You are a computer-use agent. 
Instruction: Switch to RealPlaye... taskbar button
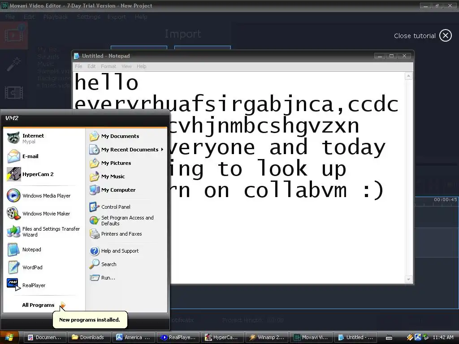(x=178, y=337)
